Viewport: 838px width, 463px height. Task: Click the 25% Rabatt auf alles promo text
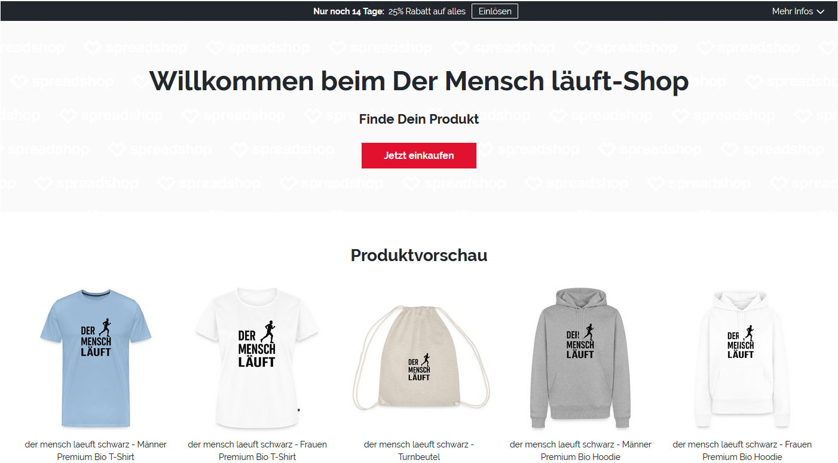(427, 11)
